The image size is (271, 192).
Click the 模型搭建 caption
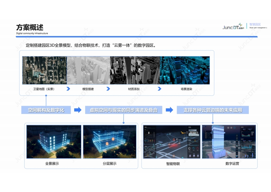[88, 89]
